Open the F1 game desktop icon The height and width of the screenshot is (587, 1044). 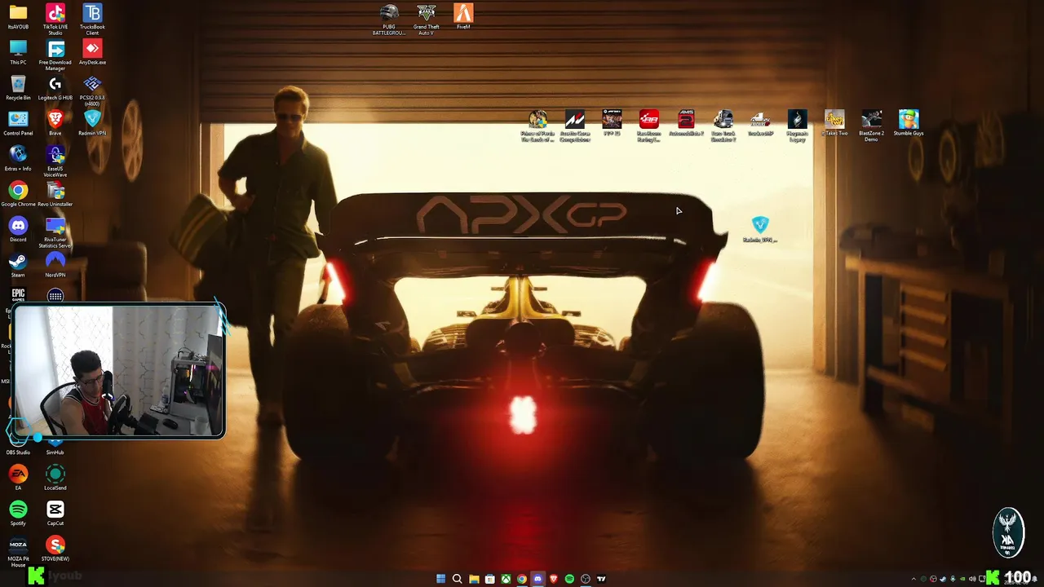click(612, 123)
